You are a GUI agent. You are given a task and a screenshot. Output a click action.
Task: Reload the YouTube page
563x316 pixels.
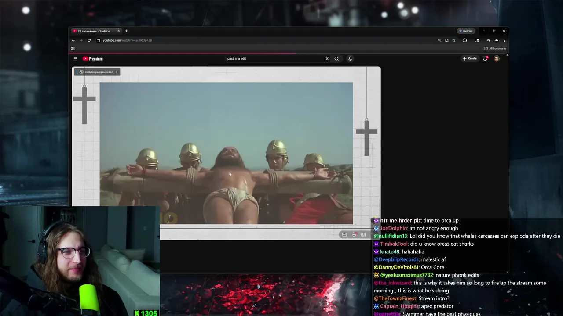click(x=89, y=40)
